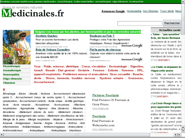Select the Etat général category

click(66, 70)
